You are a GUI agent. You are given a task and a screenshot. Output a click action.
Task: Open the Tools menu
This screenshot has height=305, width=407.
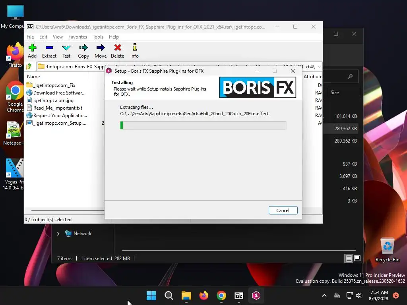(x=98, y=37)
